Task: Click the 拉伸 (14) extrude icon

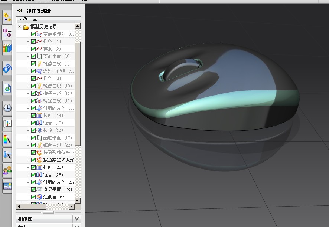Action: 39,116
